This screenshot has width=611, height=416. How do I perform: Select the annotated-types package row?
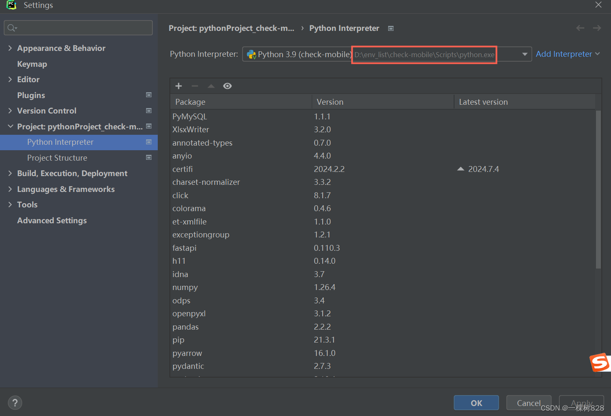pyautogui.click(x=383, y=143)
